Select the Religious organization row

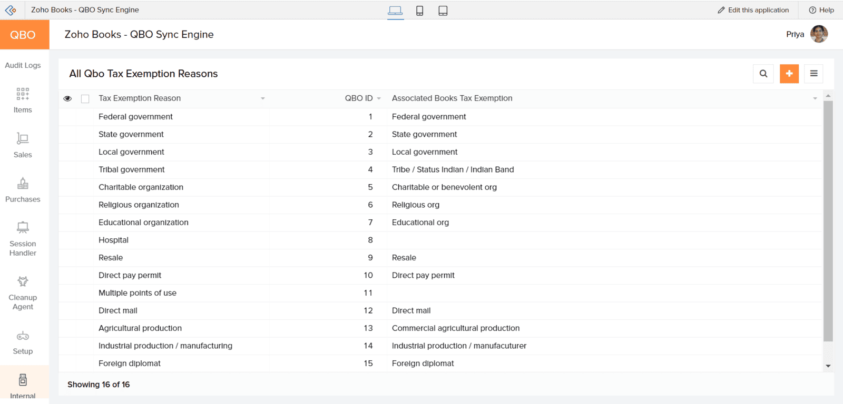[440, 205]
